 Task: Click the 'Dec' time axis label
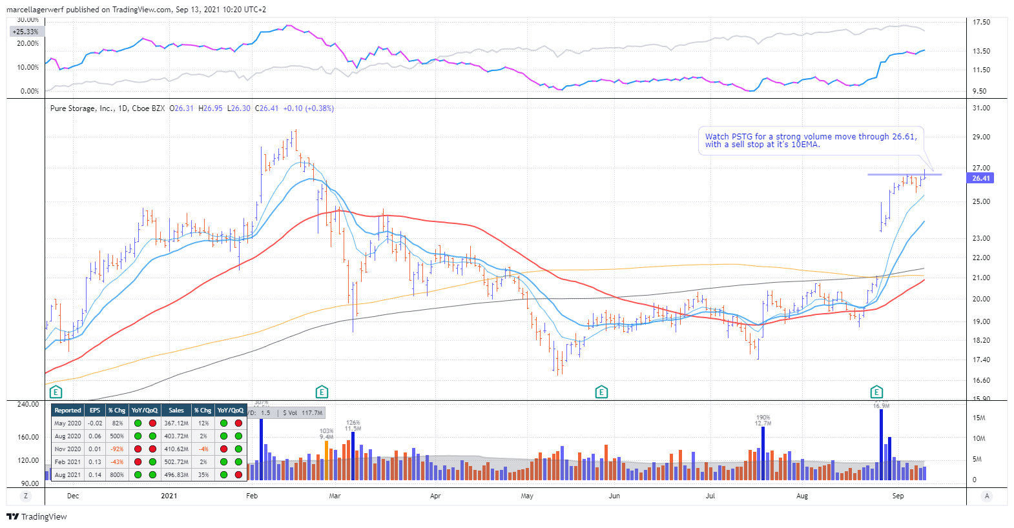(73, 496)
